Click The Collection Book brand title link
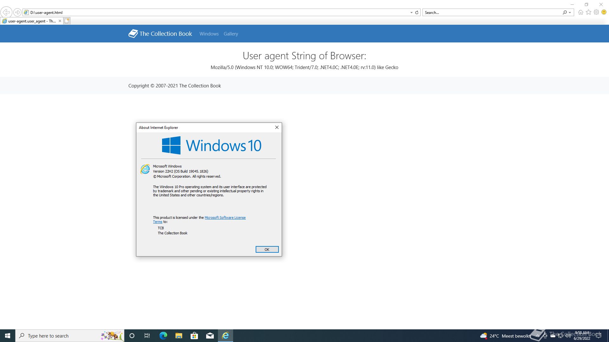Image resolution: width=609 pixels, height=342 pixels. 166,34
